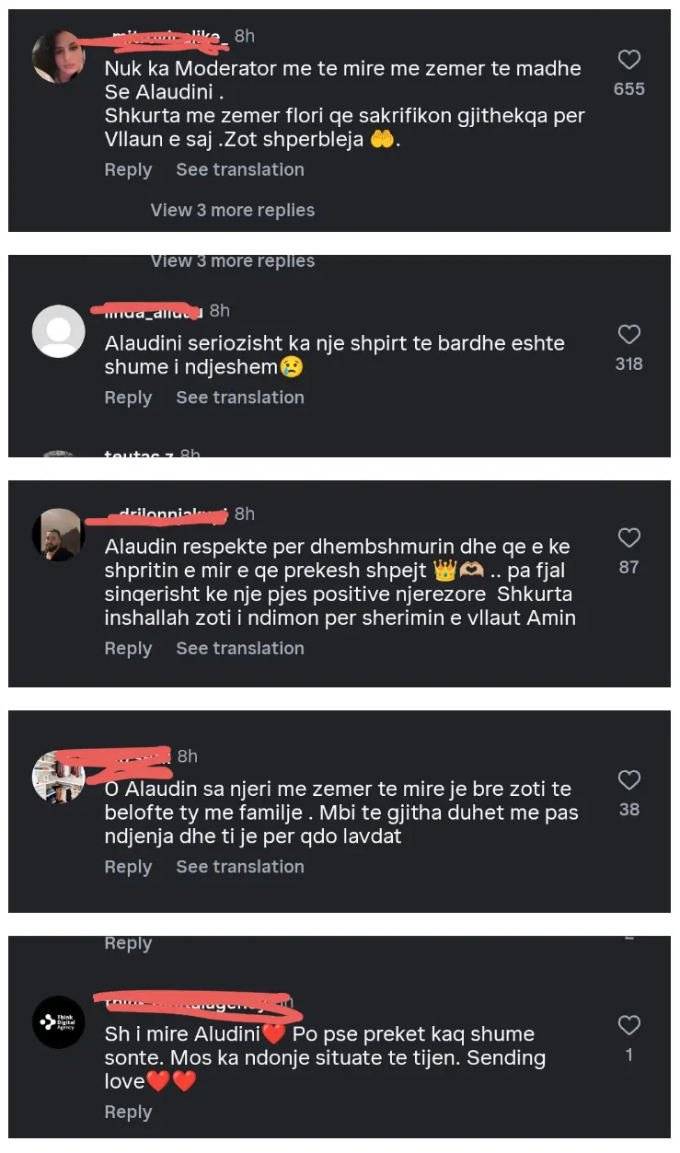Open the bearded man's profile avatar

(x=59, y=535)
